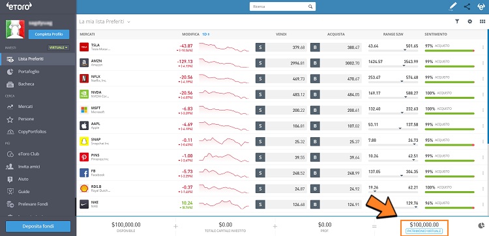Click S sell button for TSLA
The height and width of the screenshot is (236, 489).
260,47
